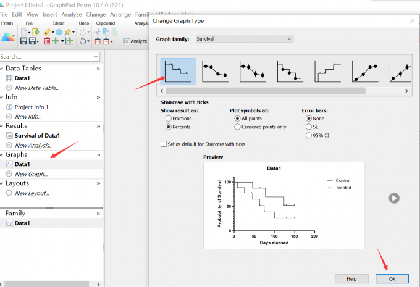Open the Insert menu
Viewport: 420px width, 287px height.
click(x=50, y=14)
